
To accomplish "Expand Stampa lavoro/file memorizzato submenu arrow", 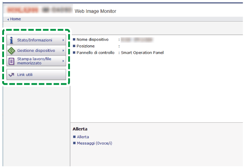I will pos(63,61).
